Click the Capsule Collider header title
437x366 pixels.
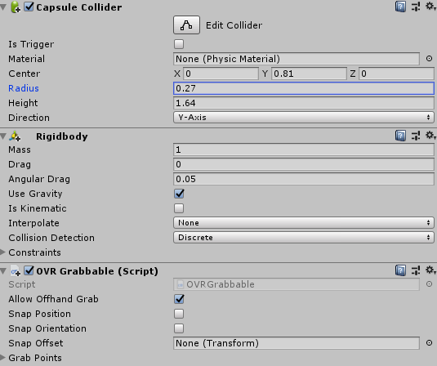click(79, 7)
